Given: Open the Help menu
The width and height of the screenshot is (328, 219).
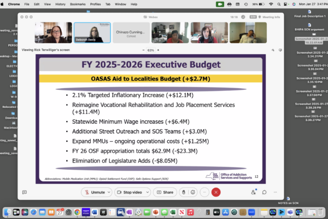Looking at the screenshot, I should click(x=134, y=4).
